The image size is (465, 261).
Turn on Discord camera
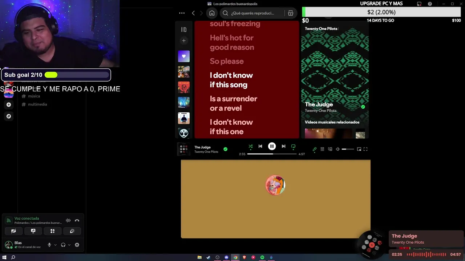(13, 231)
